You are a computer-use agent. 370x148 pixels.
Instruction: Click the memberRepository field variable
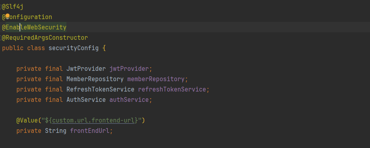156,79
